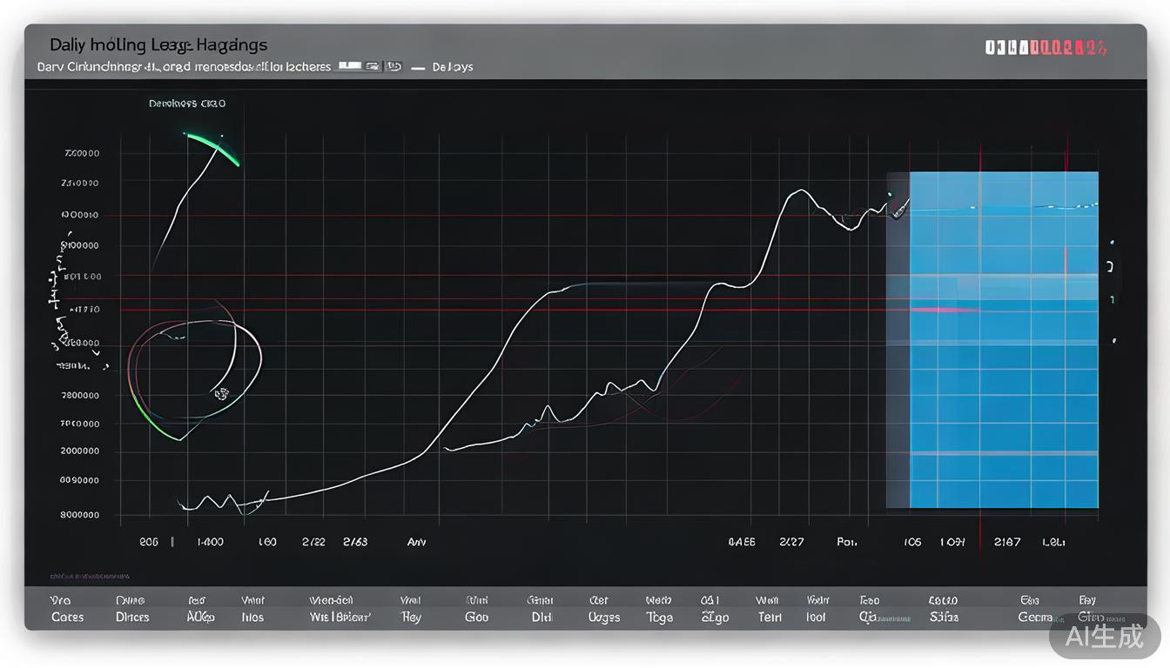Click the middle small box icon in header

[373, 66]
